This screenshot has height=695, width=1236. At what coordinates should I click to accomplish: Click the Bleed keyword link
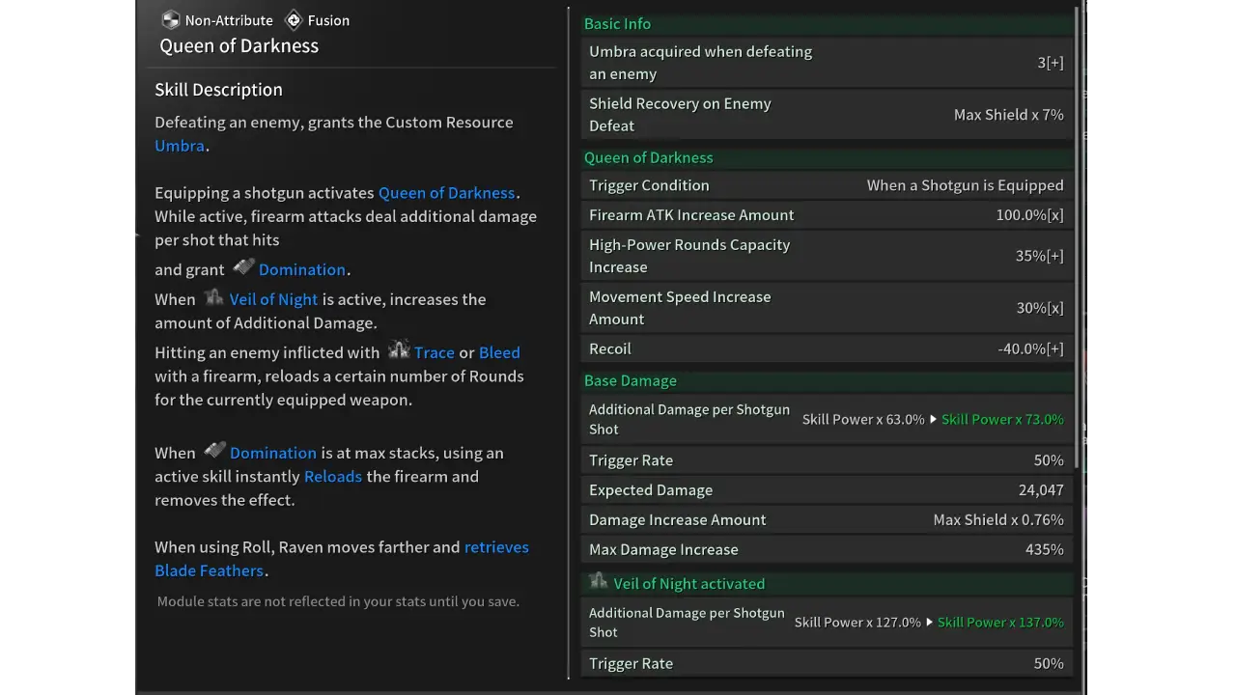click(x=499, y=352)
